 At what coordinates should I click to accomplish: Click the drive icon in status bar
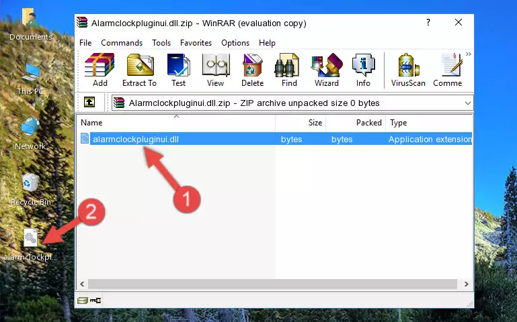click(x=82, y=301)
